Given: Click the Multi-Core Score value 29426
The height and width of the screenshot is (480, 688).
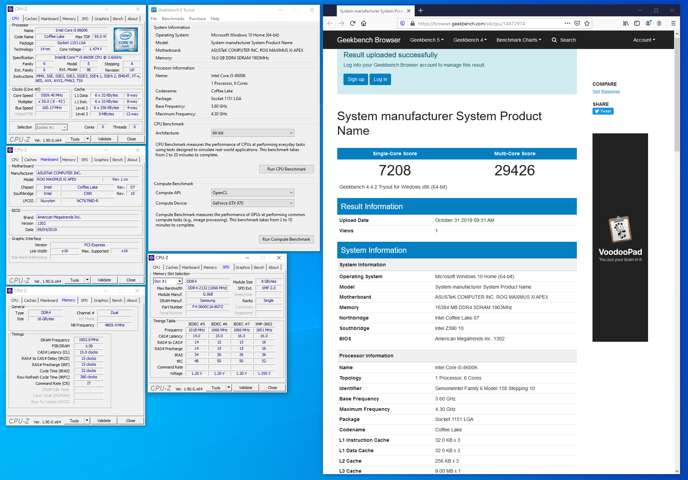Looking at the screenshot, I should tap(515, 170).
